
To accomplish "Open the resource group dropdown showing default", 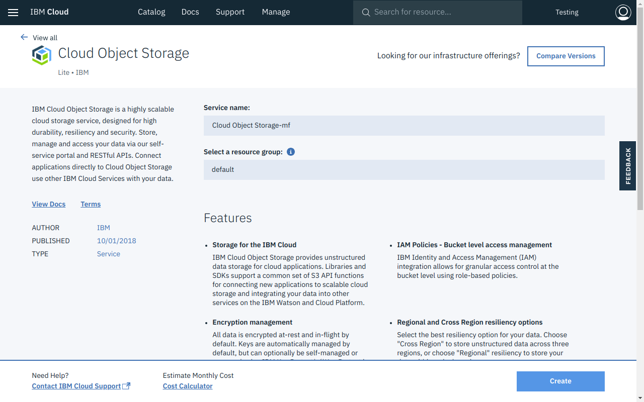I will click(x=404, y=170).
